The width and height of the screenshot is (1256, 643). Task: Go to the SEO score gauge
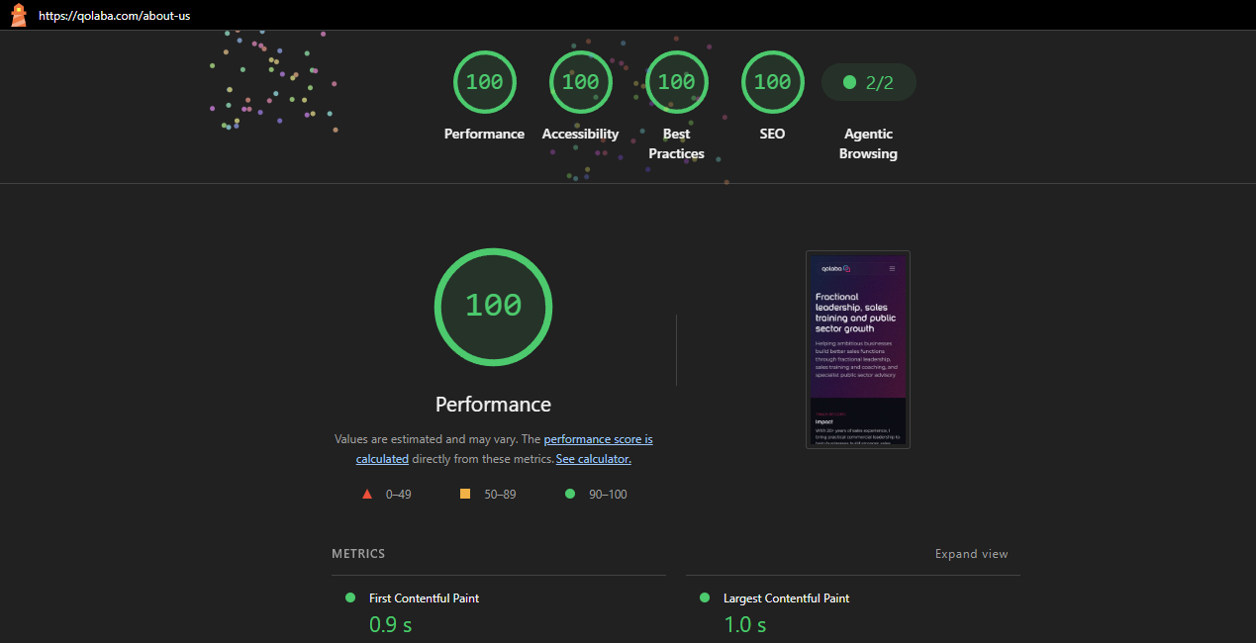772,82
